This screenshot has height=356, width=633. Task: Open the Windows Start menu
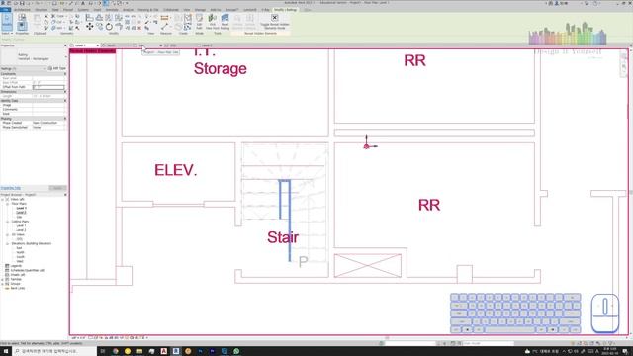click(x=6, y=352)
